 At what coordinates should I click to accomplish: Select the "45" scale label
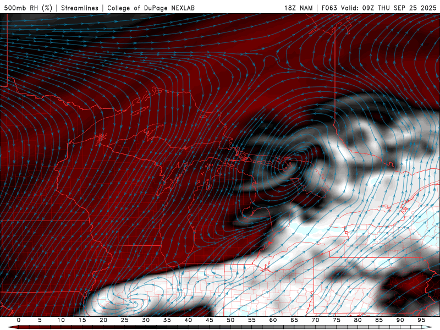click(210, 320)
